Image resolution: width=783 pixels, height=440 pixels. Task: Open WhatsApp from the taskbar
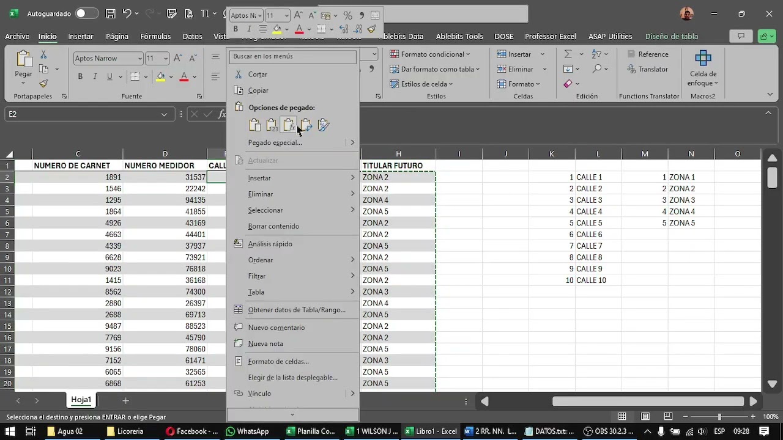click(247, 431)
